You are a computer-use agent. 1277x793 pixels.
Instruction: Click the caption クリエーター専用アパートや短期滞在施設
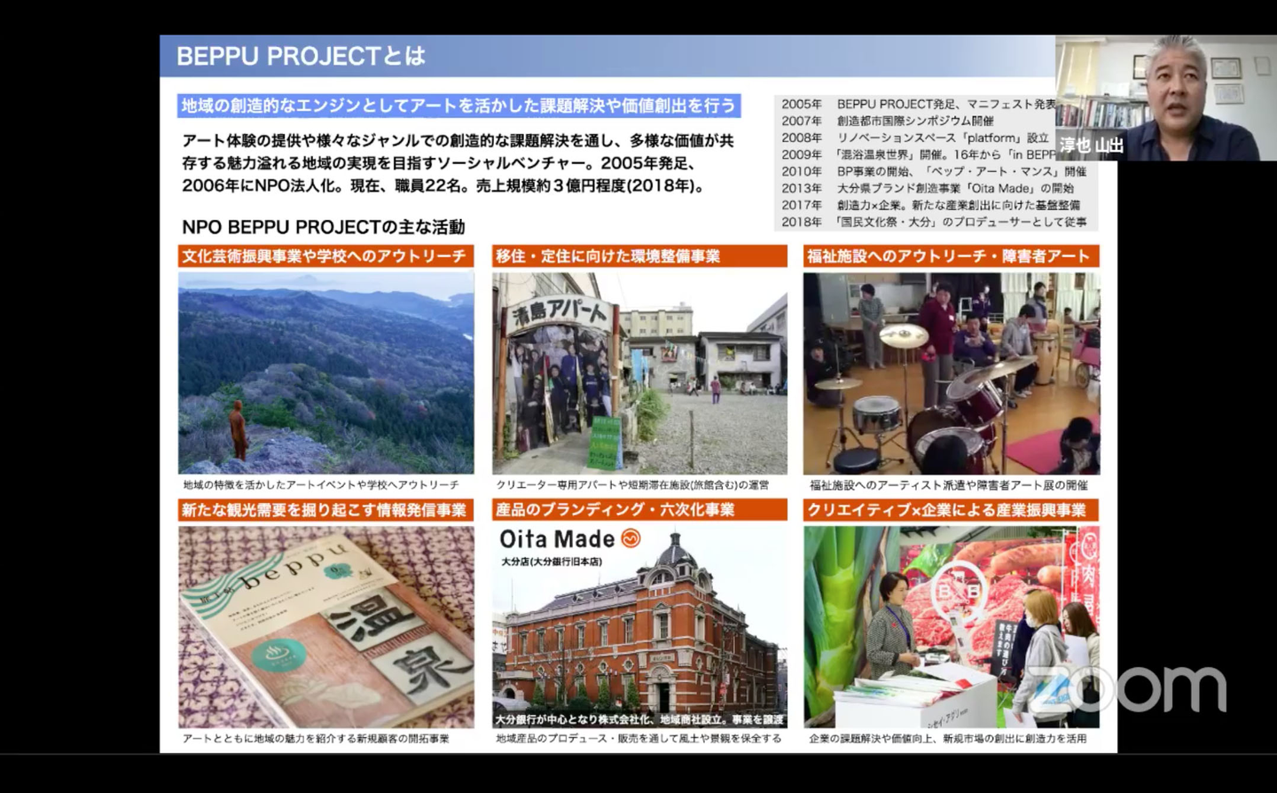[x=632, y=485]
